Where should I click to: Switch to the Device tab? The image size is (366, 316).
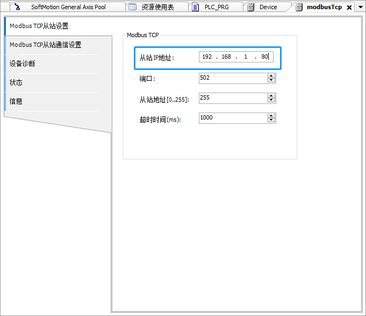268,7
